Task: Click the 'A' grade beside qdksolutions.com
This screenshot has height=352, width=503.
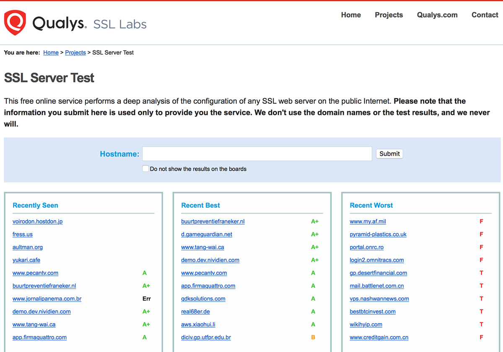Action: [x=313, y=299]
